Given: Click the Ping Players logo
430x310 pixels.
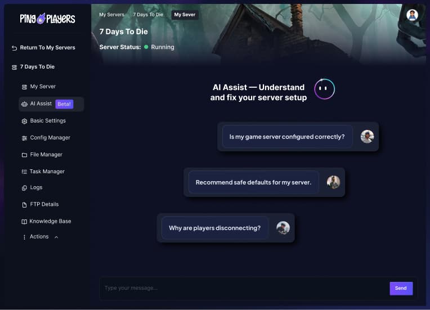Looking at the screenshot, I should [x=47, y=19].
